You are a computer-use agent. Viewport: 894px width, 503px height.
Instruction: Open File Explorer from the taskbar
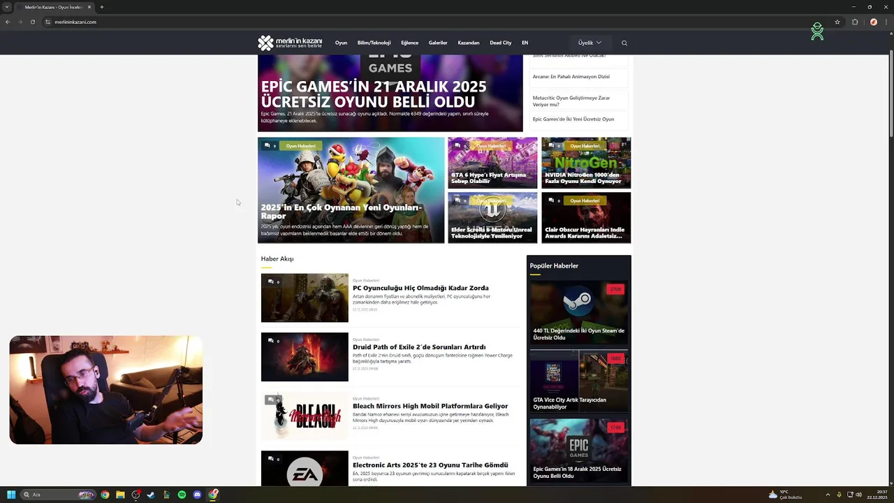[x=120, y=495]
